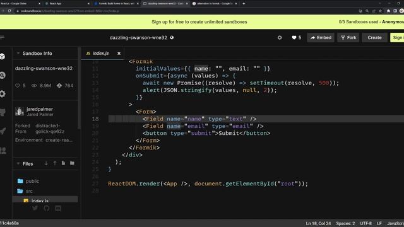Fork this sandbox
The width and height of the screenshot is (404, 227).
(348, 38)
